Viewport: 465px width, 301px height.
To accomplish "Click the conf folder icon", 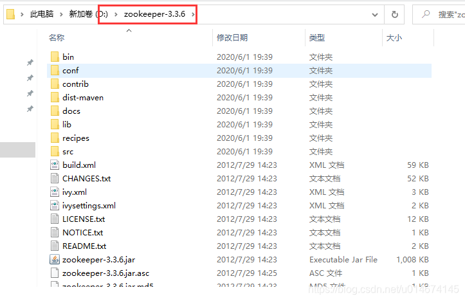I will pos(55,71).
